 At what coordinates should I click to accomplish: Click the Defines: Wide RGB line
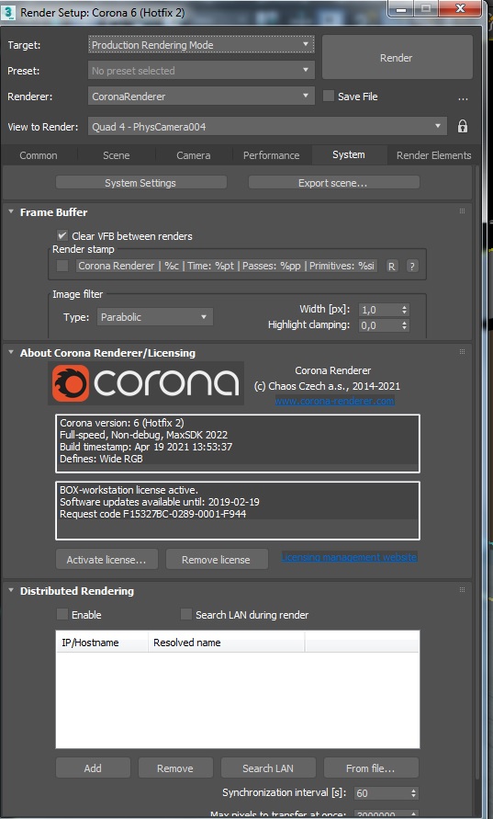tap(101, 459)
